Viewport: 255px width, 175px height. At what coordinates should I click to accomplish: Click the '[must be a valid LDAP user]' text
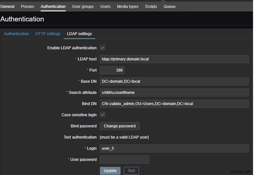coord(124,137)
